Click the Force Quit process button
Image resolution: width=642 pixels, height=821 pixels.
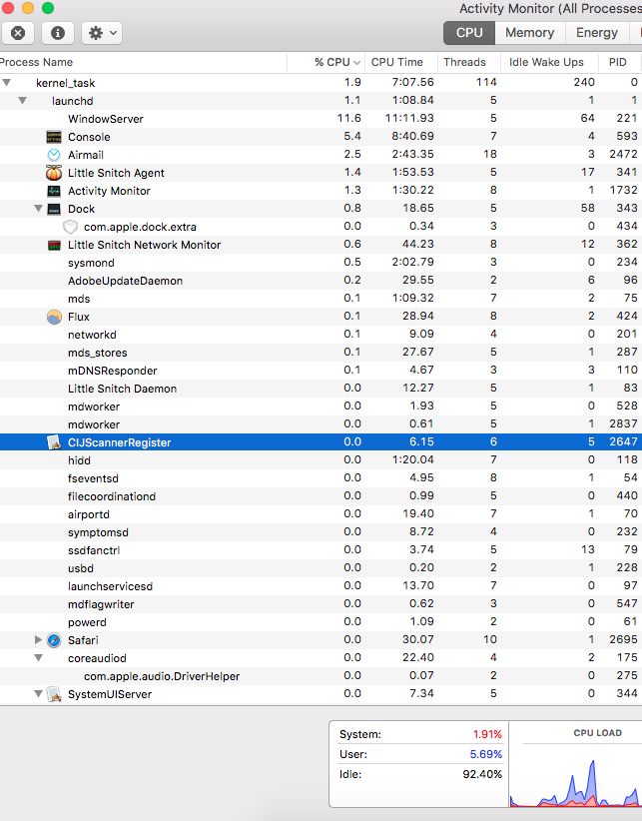(18, 33)
